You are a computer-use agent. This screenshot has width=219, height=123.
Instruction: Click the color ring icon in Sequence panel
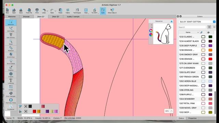[x=151, y=31]
